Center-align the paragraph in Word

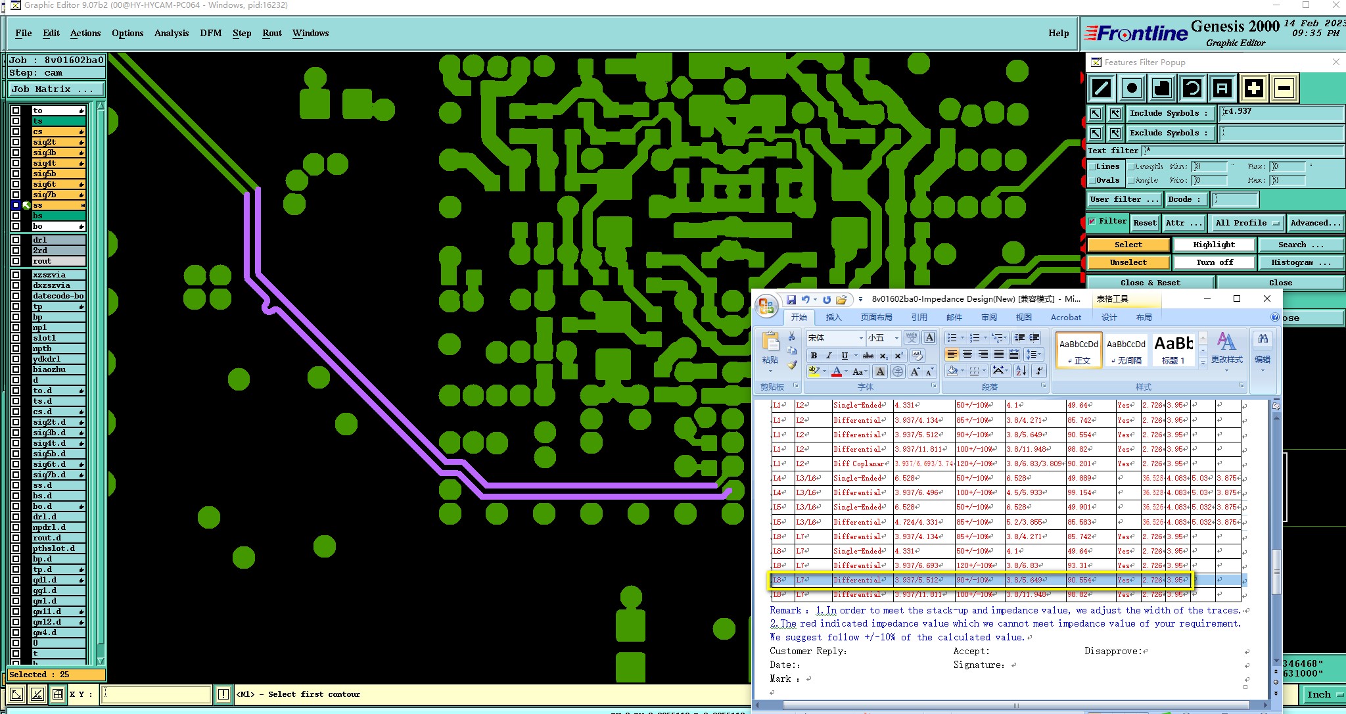[967, 354]
